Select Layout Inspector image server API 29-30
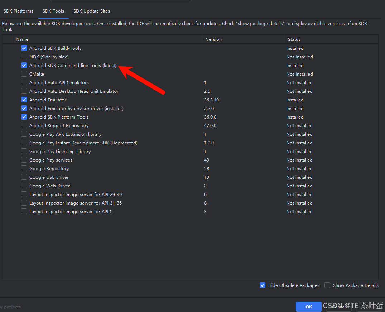The image size is (385, 312). point(76,194)
